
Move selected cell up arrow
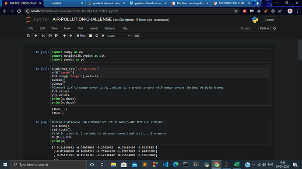tap(64, 36)
